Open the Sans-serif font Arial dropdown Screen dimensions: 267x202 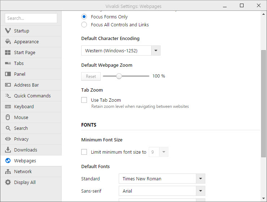162,191
